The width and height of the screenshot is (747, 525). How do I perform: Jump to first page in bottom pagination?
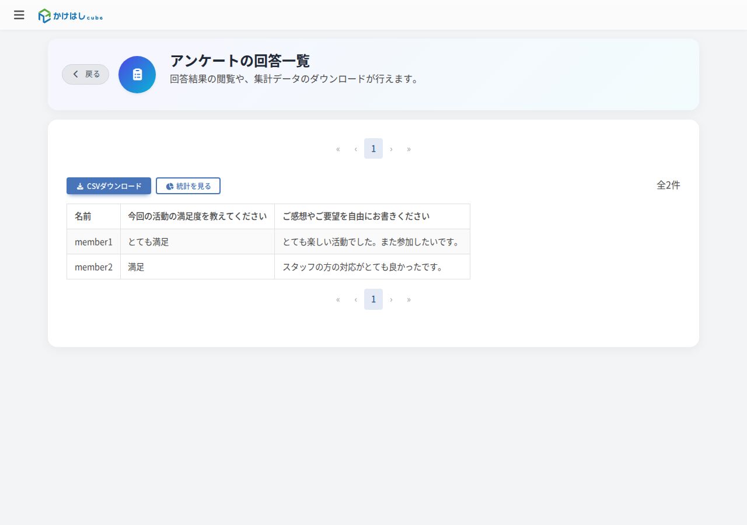[x=338, y=299]
